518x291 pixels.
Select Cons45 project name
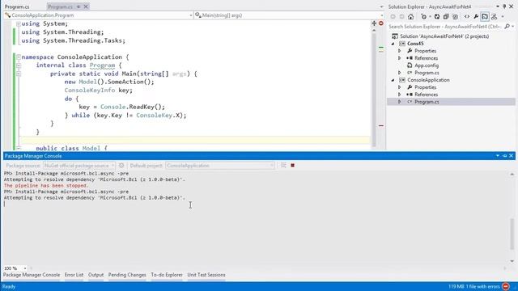pos(415,44)
